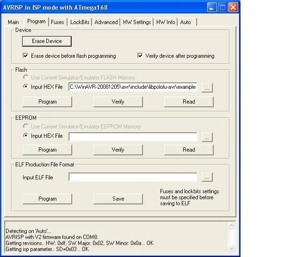Close the AVRISP window
The width and height of the screenshot is (302, 257).
point(233,7)
